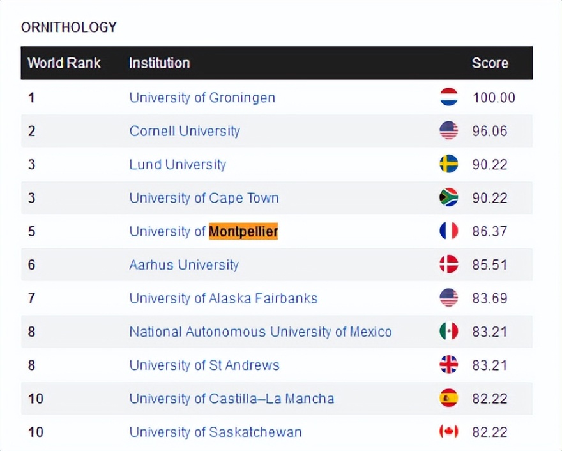Viewport: 562px width, 451px height.
Task: Click the Netherlands flag icon
Action: (x=449, y=97)
